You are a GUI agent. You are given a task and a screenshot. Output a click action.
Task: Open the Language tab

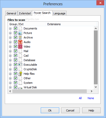(x=59, y=13)
